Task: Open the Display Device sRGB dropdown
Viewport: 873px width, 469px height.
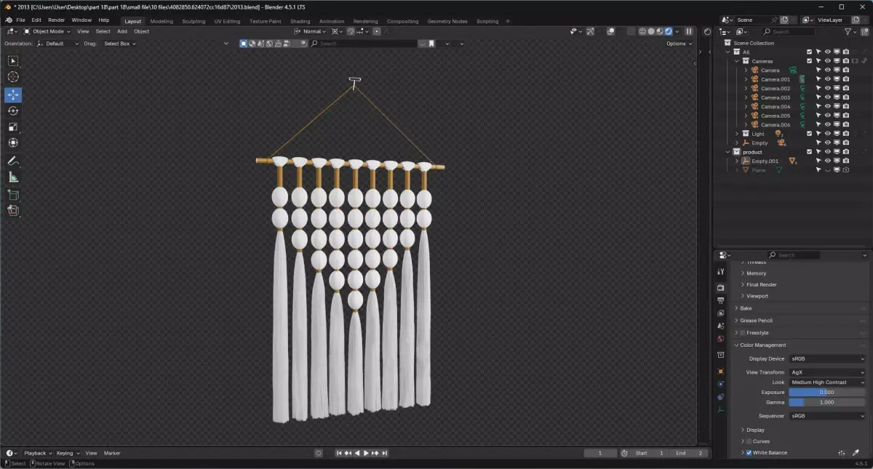Action: [x=828, y=358]
